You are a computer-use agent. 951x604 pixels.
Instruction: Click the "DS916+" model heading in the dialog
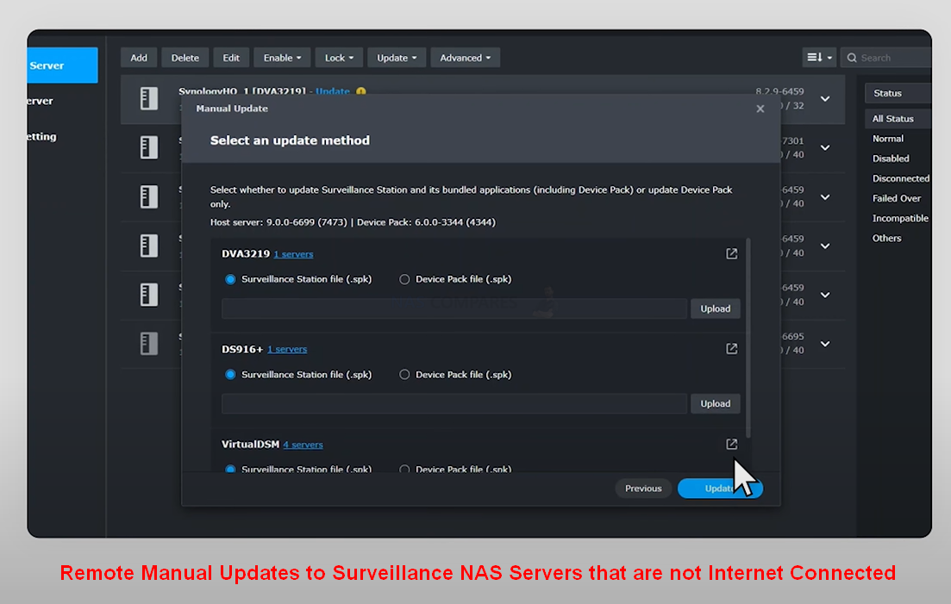[242, 349]
